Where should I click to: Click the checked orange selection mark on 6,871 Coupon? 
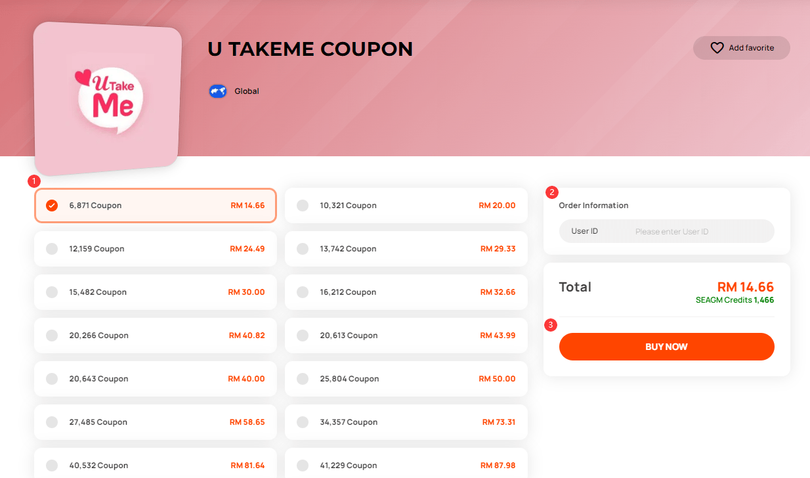51,205
